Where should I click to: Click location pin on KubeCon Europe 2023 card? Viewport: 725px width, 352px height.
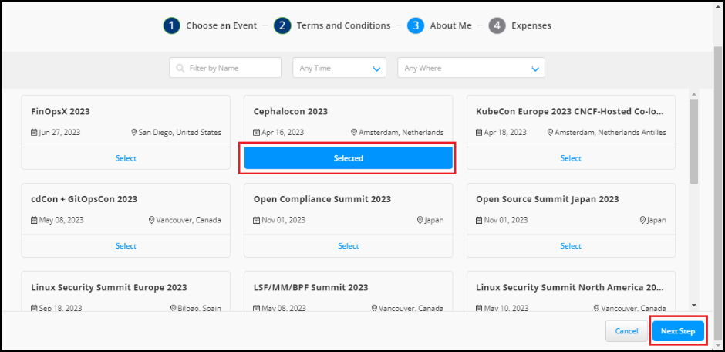click(550, 133)
